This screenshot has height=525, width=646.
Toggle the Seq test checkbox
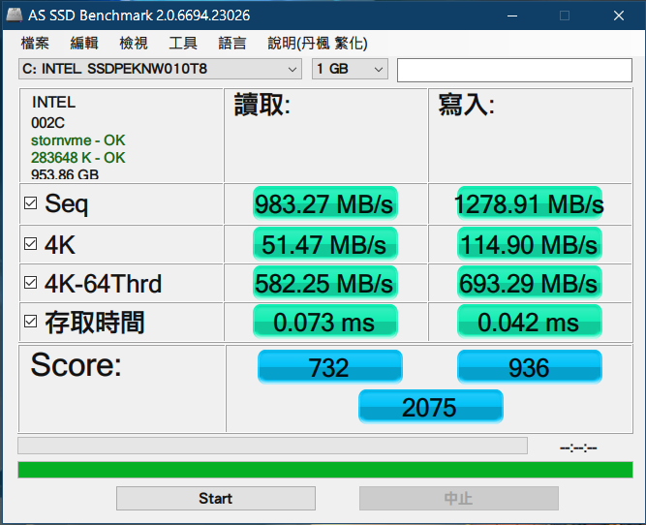[30, 203]
